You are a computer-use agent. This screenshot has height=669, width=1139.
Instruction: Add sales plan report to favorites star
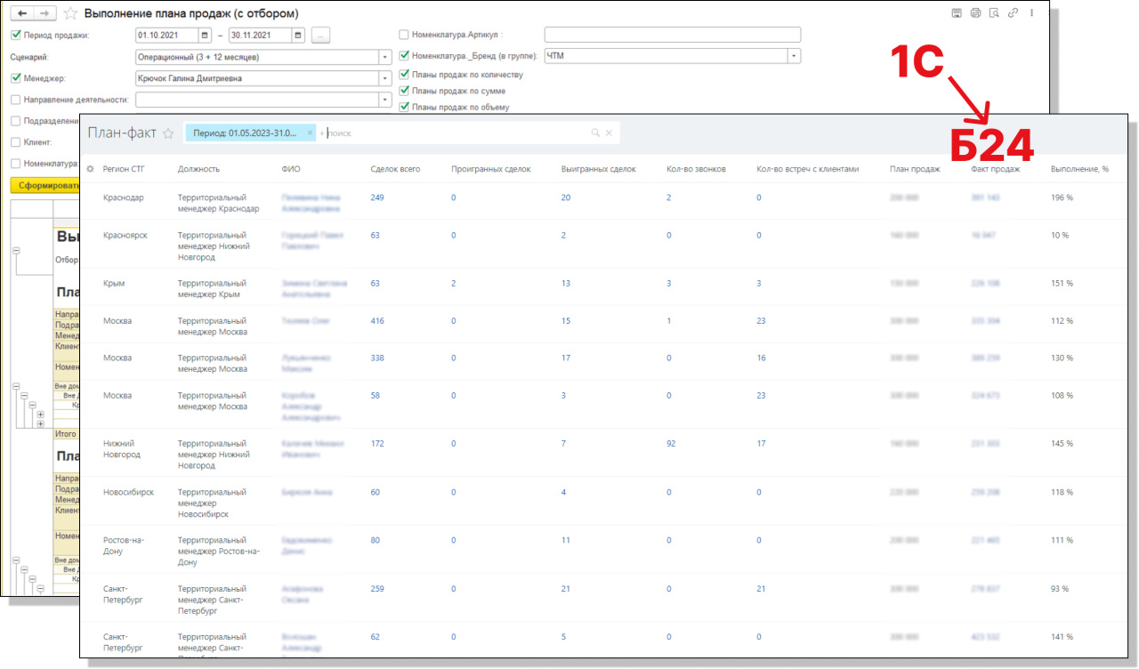coord(70,13)
